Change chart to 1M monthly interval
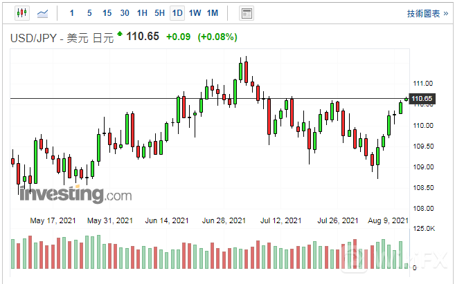 point(213,13)
